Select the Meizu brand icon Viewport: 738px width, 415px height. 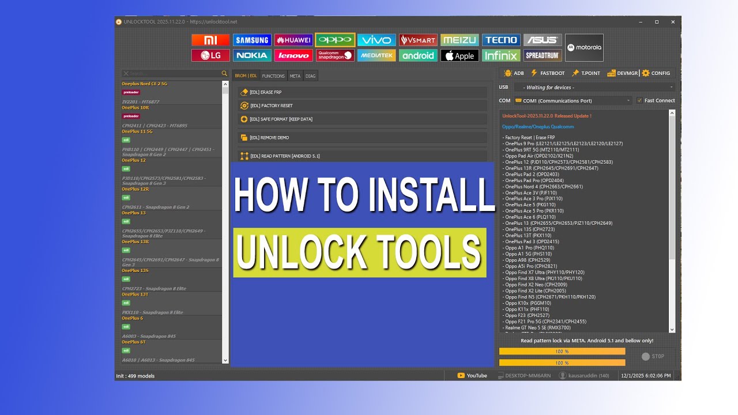pos(460,40)
